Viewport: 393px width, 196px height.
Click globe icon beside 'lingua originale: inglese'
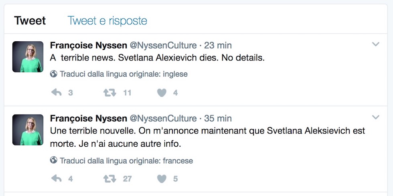pos(54,74)
